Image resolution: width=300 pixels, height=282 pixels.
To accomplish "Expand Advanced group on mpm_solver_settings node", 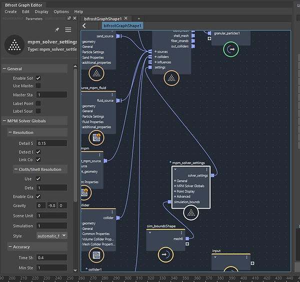I will tap(175, 197).
